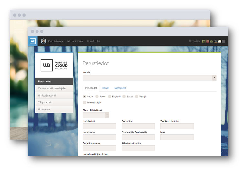
Task: Click the Risto Reissaaja user name link
Action: (56, 41)
